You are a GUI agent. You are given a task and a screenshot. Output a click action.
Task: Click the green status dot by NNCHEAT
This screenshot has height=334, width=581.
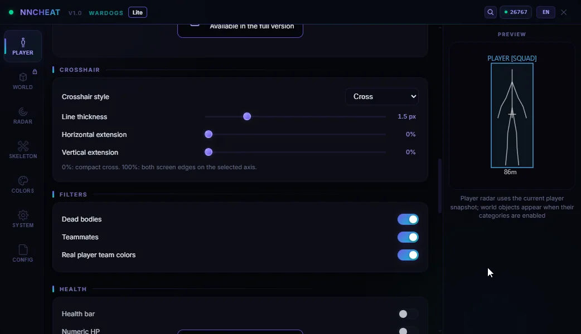pos(11,12)
